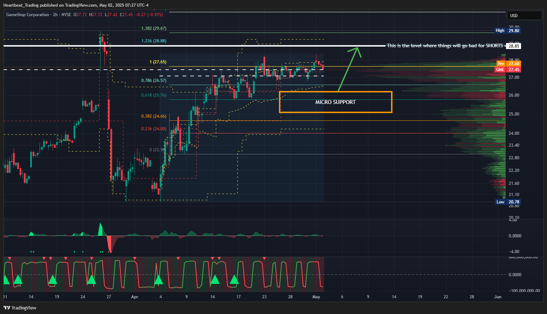Screen dimensions: 547x314
Task: Click the 27 date label on the time axis
Action: pyautogui.click(x=109, y=297)
